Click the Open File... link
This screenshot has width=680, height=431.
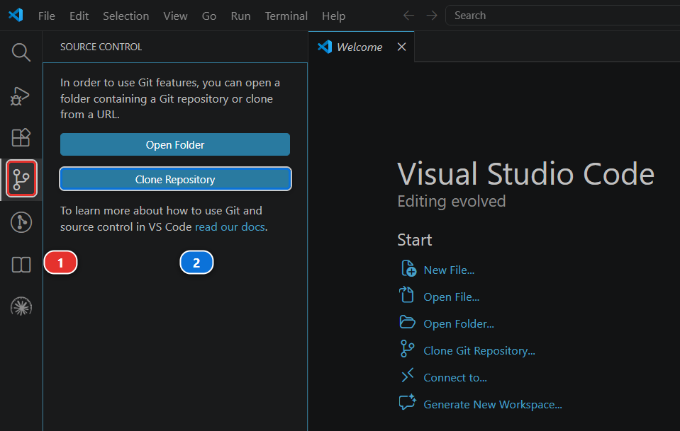point(452,297)
